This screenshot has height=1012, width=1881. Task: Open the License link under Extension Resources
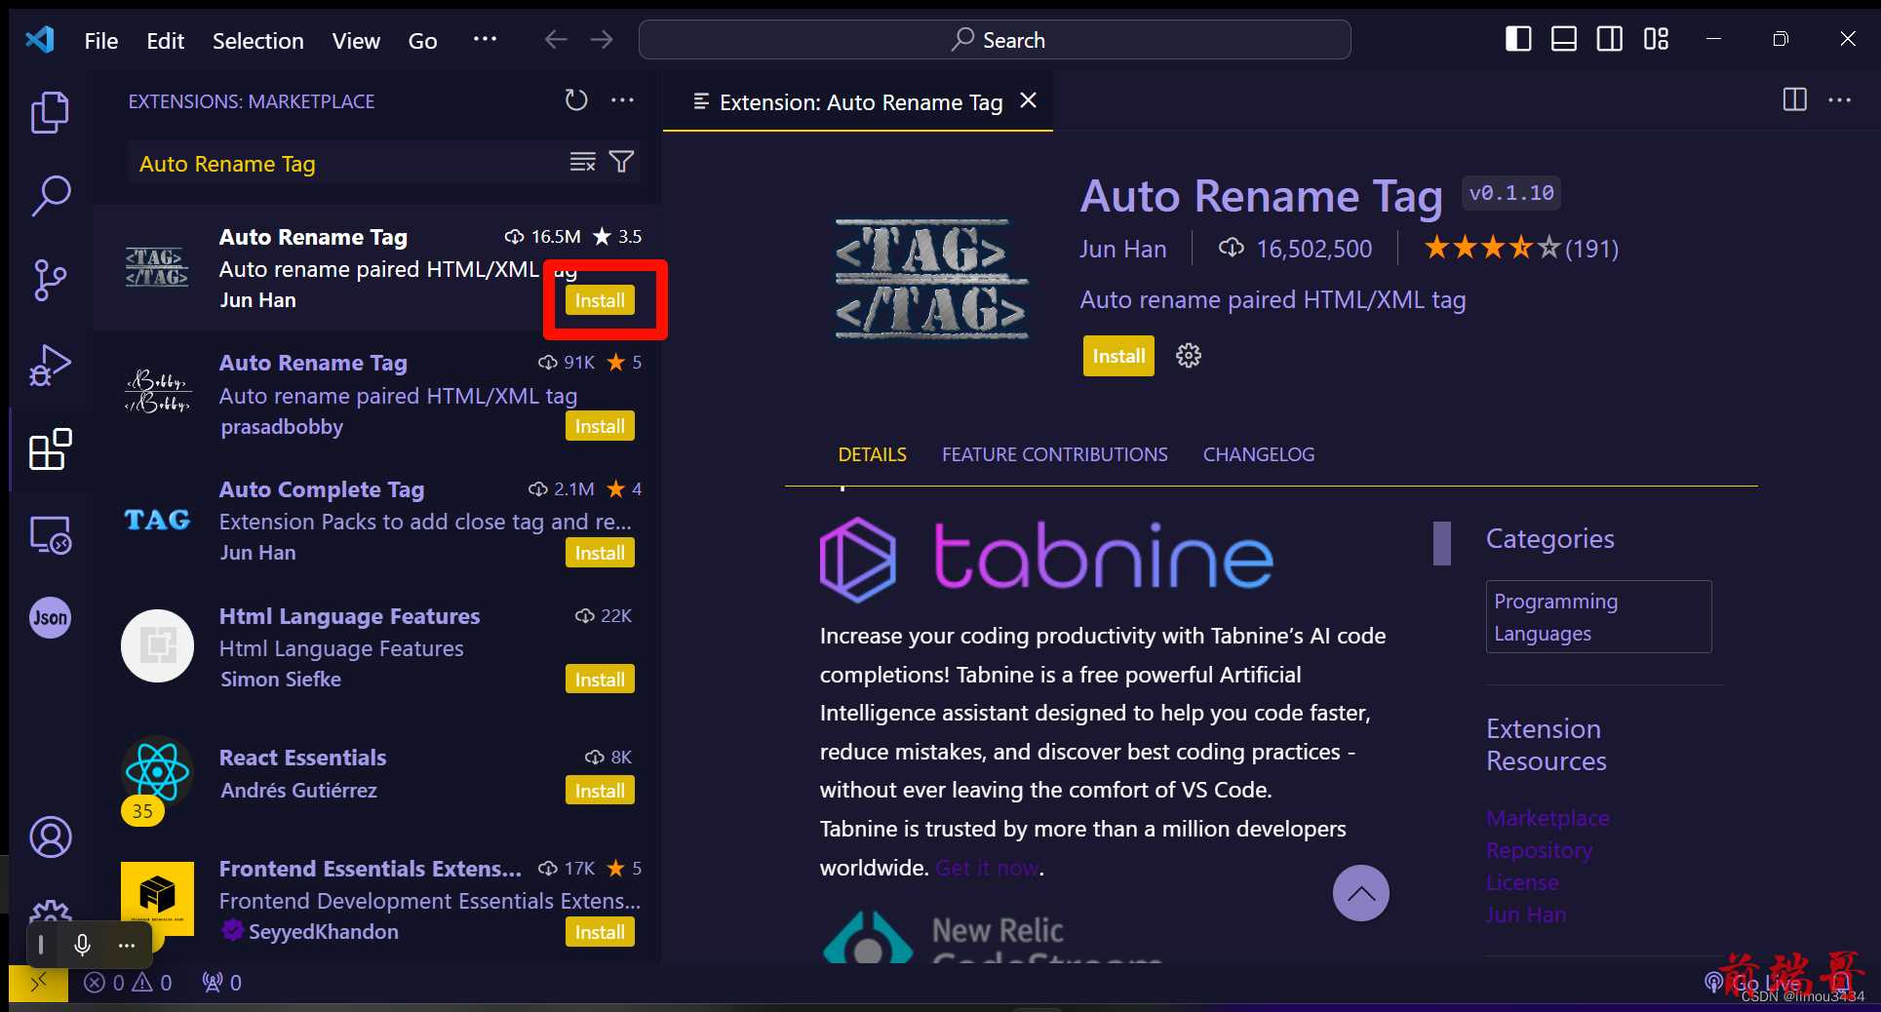click(x=1522, y=882)
